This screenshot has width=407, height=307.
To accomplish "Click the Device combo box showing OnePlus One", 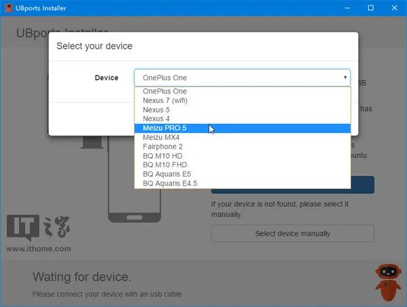I will pyautogui.click(x=242, y=77).
